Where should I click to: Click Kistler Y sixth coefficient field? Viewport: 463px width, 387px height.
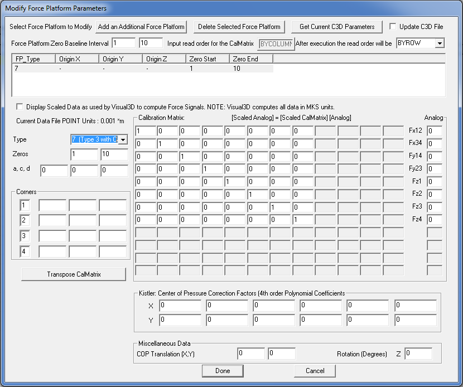[x=416, y=320]
